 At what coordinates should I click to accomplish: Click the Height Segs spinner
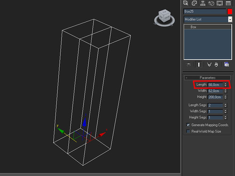click(225, 117)
